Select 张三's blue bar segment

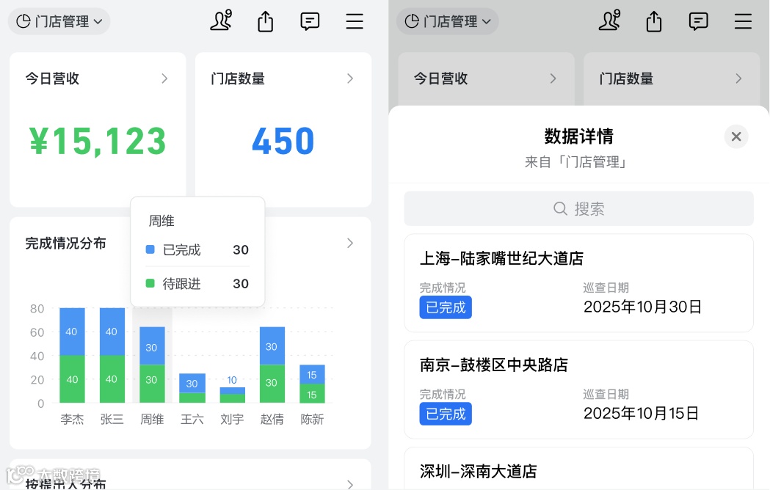(x=112, y=332)
